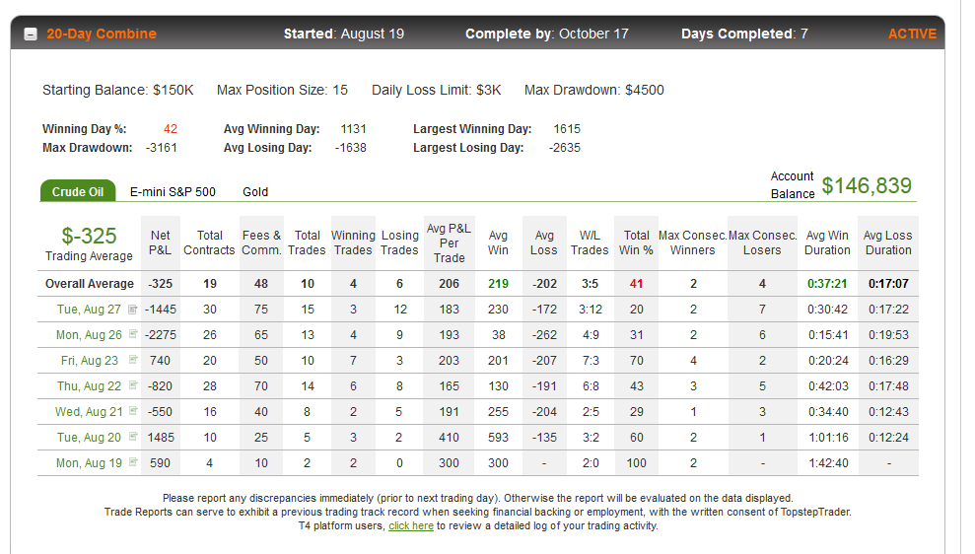
Task: Switch to the E-mini S&P 500 tab
Action: coord(173,192)
